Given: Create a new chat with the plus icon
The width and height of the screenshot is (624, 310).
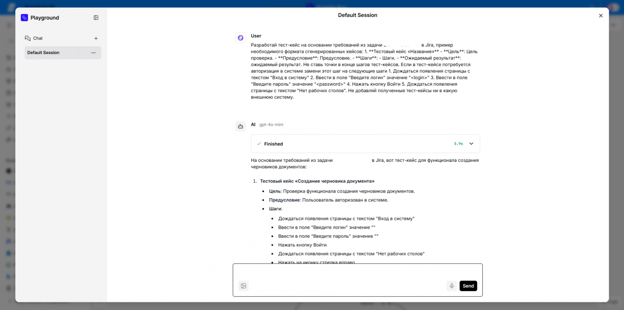Looking at the screenshot, I should click(x=96, y=38).
